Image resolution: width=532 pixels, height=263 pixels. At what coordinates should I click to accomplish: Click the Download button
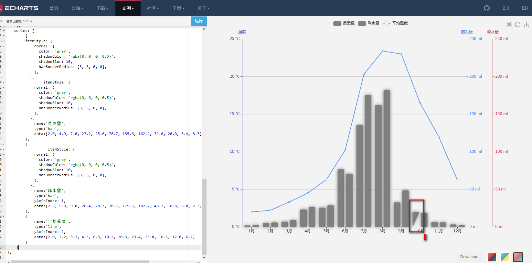pos(469,257)
